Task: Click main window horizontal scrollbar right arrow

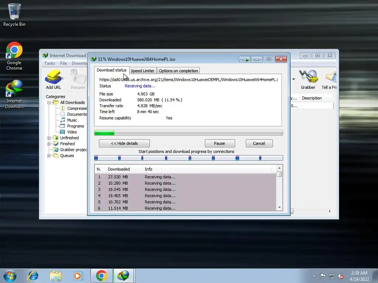Action: pos(330,211)
